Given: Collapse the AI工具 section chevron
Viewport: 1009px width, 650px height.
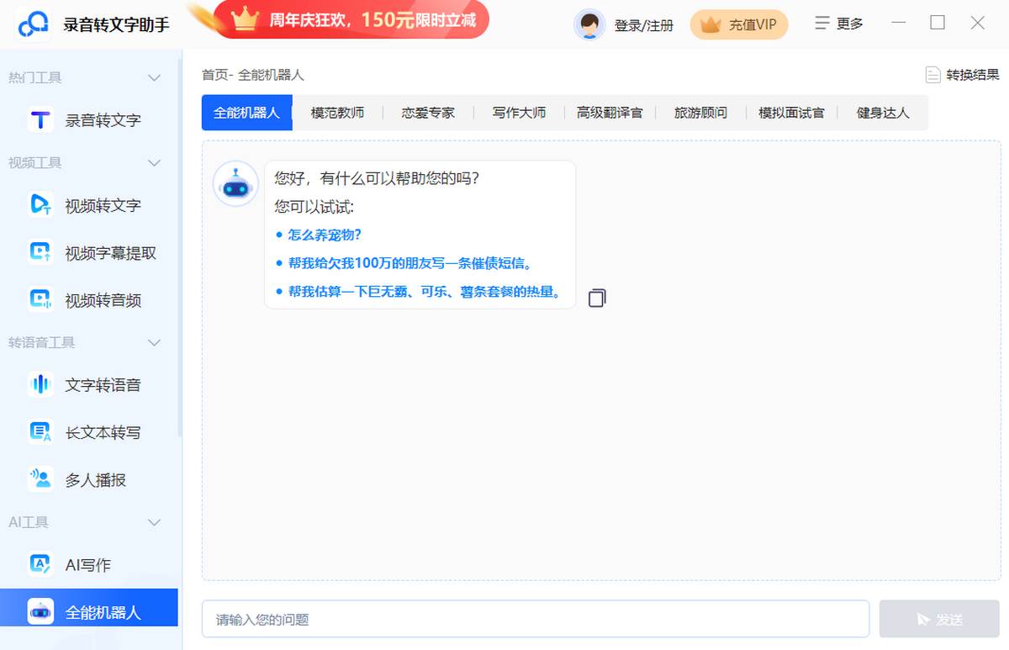Looking at the screenshot, I should [155, 522].
